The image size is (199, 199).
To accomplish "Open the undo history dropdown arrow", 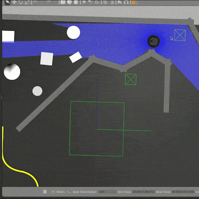I will (x=42, y=2).
